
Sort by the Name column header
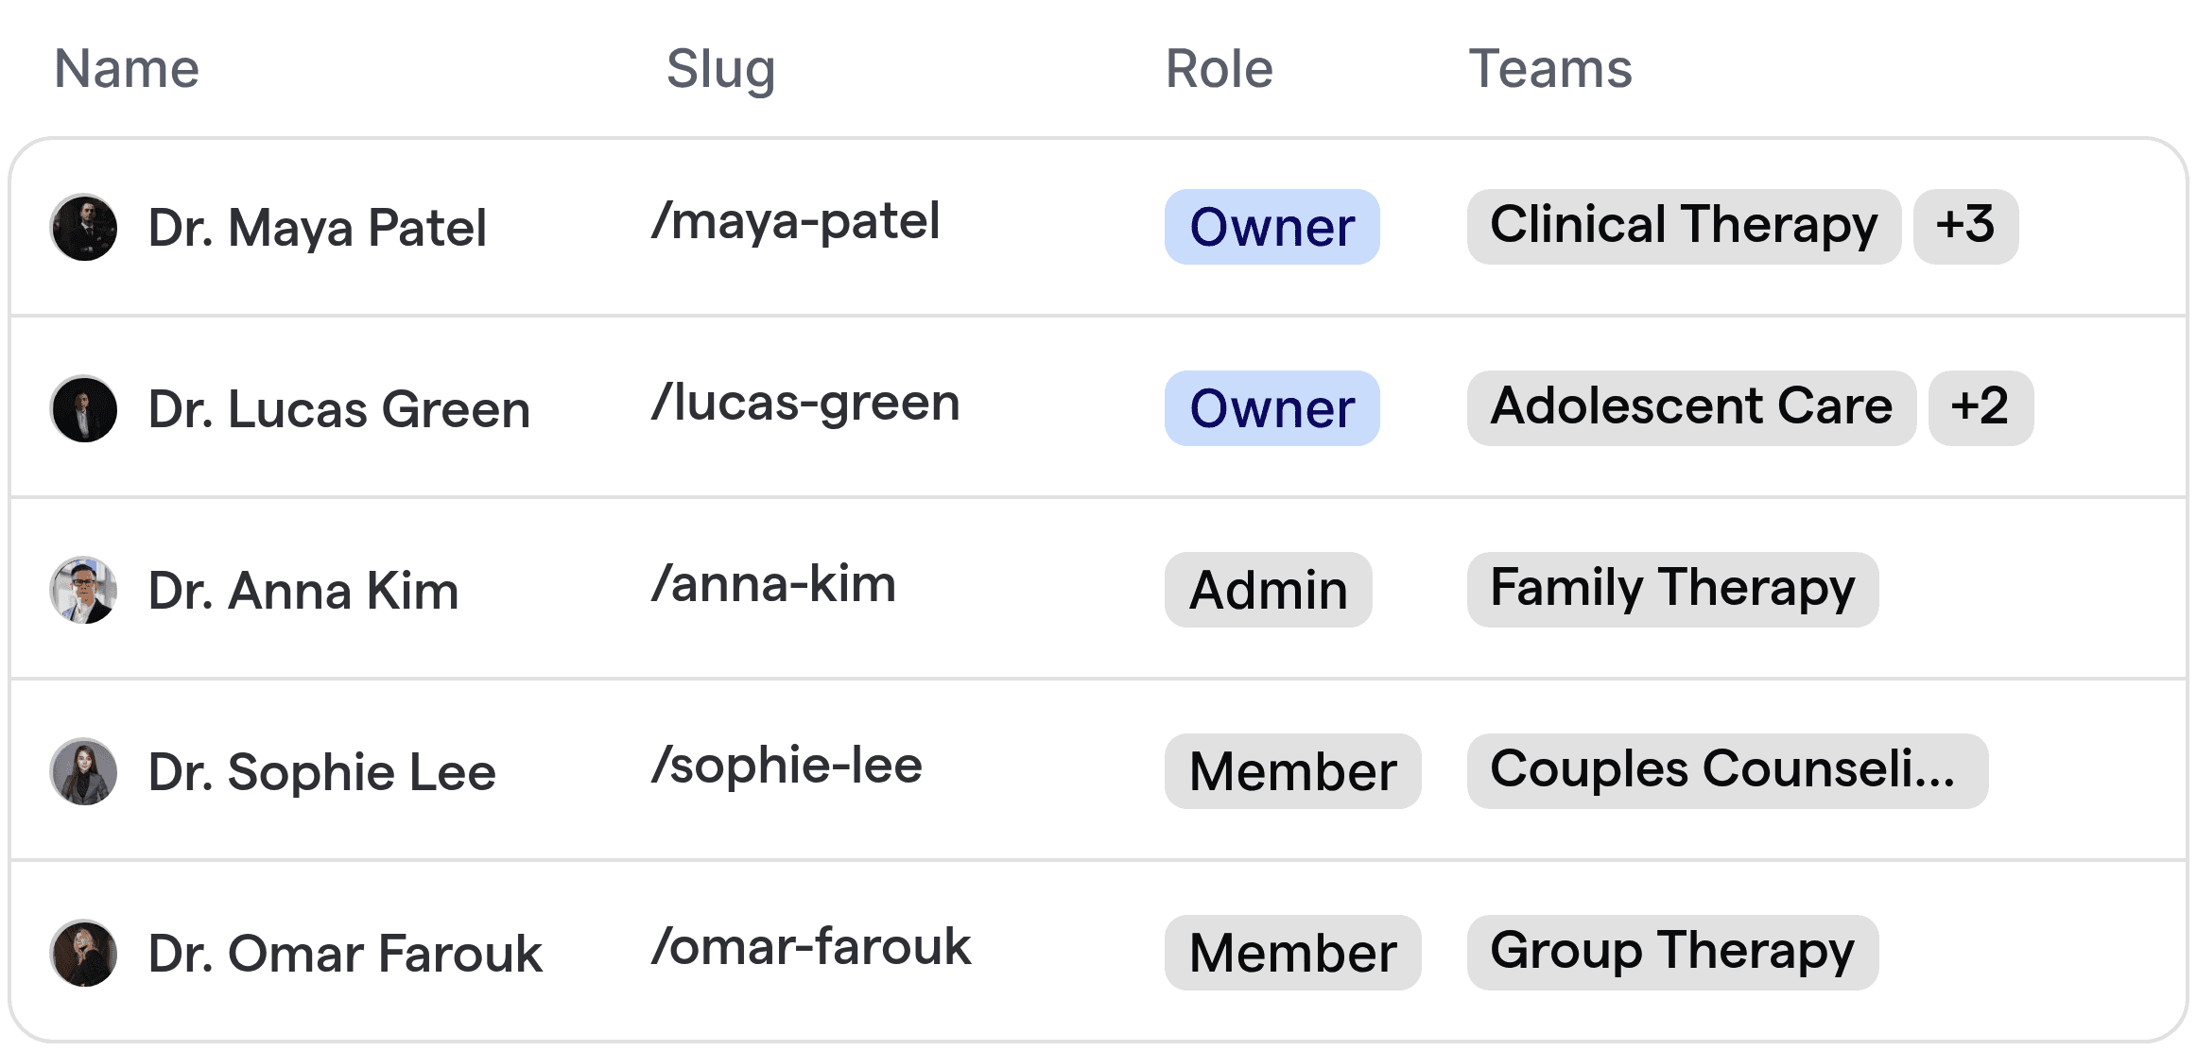tap(126, 67)
